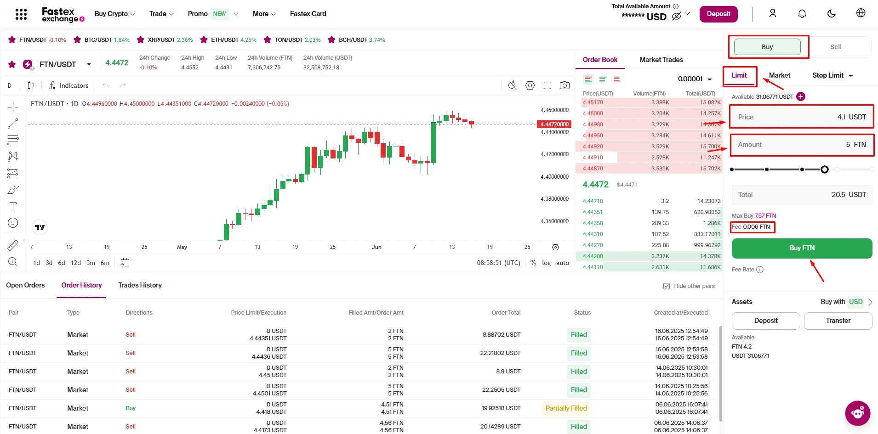Screen dimensions: 878x434
Task: Expand the FTN/USDT pair selector
Action: click(x=89, y=64)
